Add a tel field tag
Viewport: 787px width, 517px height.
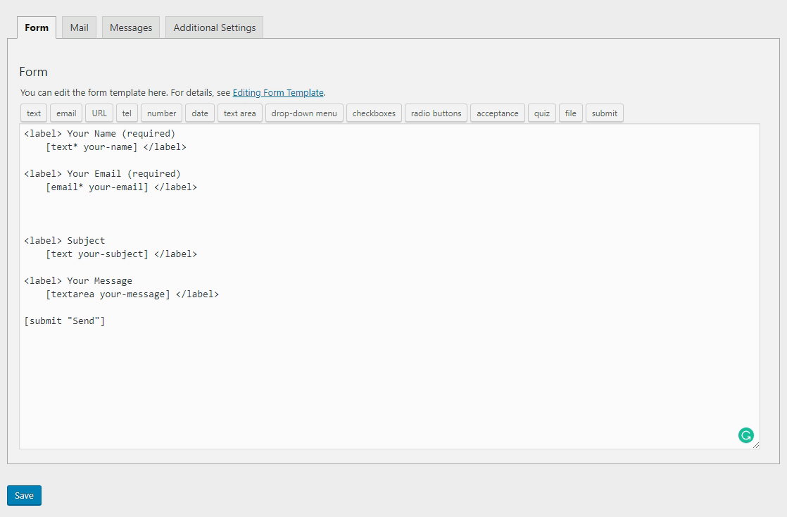[127, 113]
